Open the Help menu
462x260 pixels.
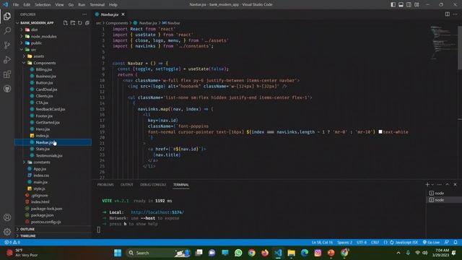[x=113, y=4]
